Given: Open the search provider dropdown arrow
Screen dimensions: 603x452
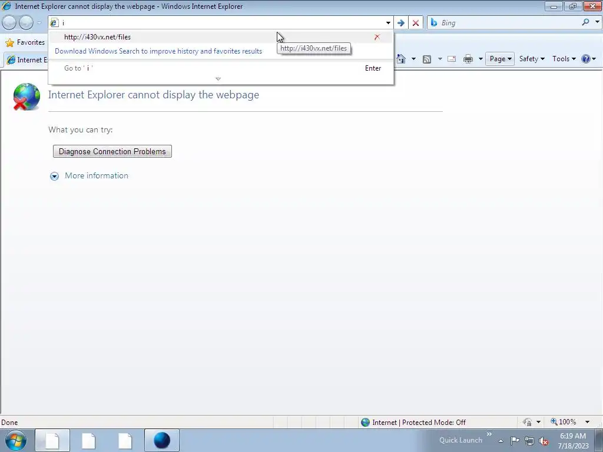Looking at the screenshot, I should tap(597, 22).
